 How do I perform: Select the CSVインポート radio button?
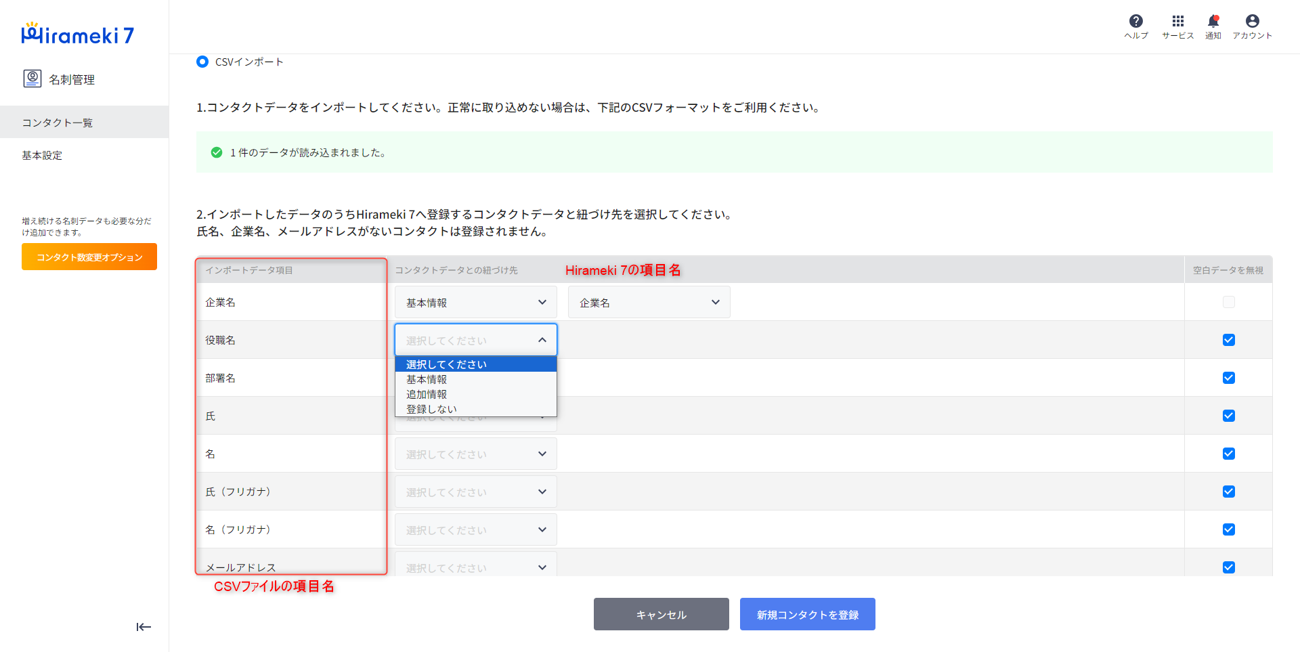coord(202,62)
